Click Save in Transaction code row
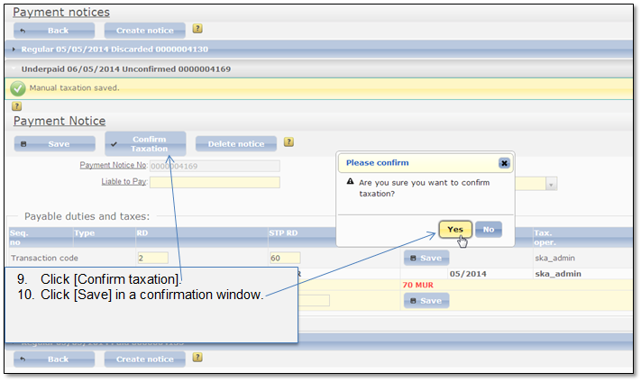The image size is (641, 382). (426, 258)
